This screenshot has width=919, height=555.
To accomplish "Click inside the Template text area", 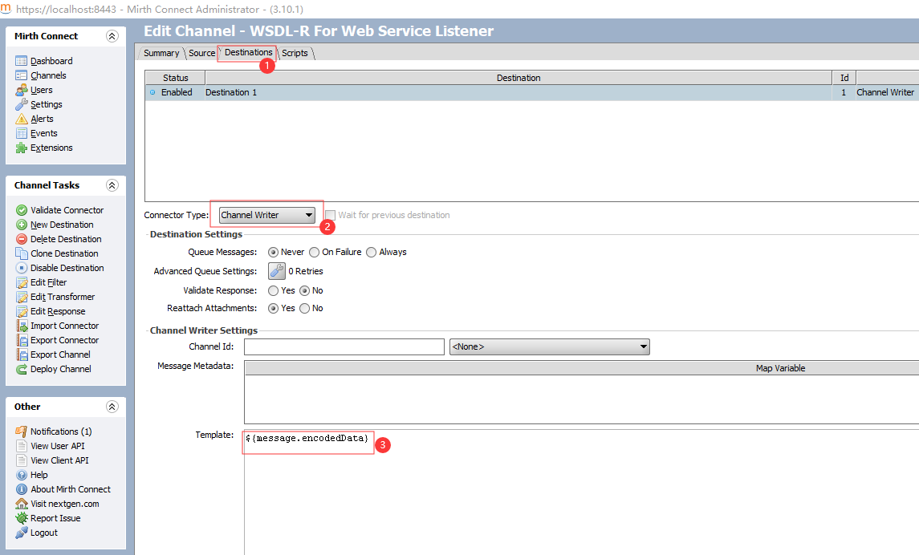I will pyautogui.click(x=581, y=493).
